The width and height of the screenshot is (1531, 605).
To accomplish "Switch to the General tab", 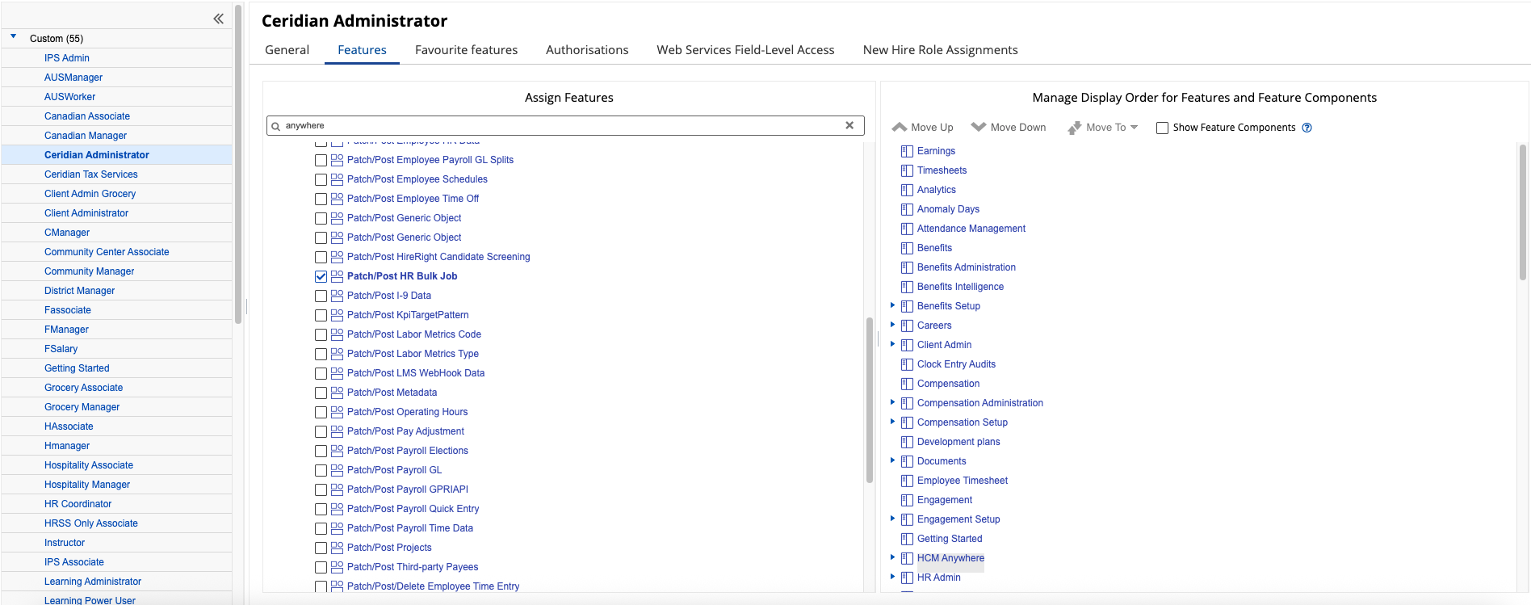I will point(287,50).
